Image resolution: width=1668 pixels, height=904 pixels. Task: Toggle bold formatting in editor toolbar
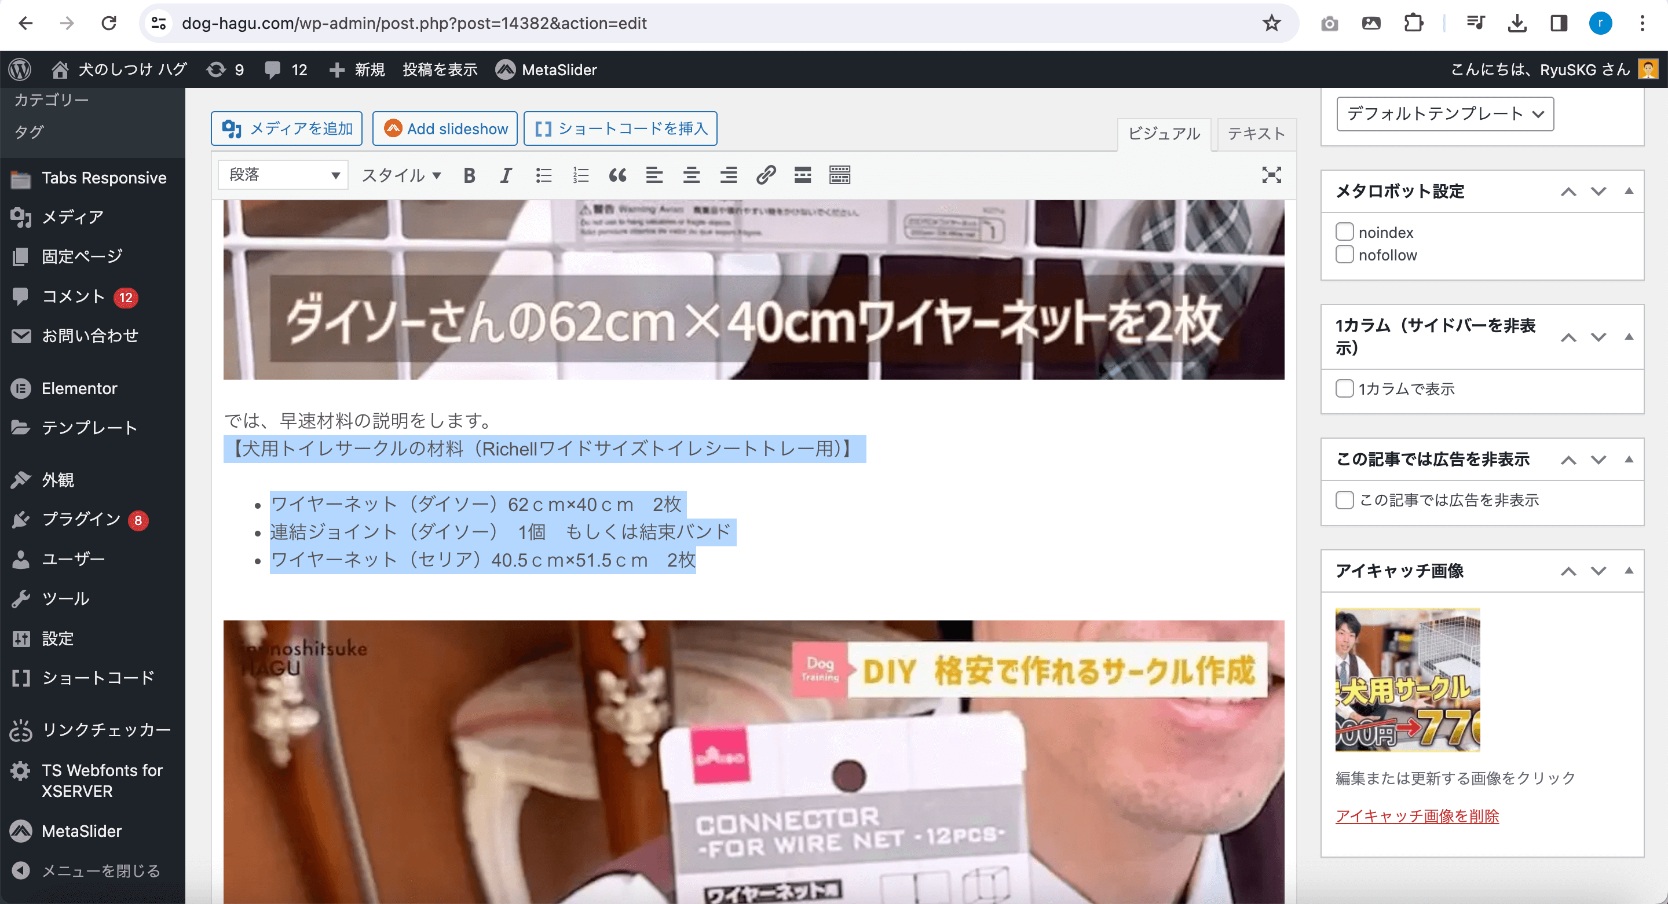tap(470, 175)
